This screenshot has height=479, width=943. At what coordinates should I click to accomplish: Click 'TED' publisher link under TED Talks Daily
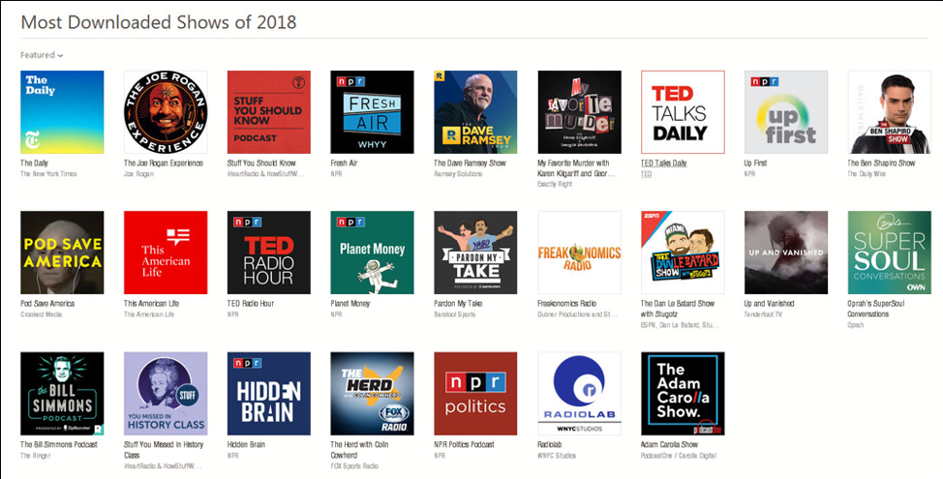pyautogui.click(x=647, y=173)
